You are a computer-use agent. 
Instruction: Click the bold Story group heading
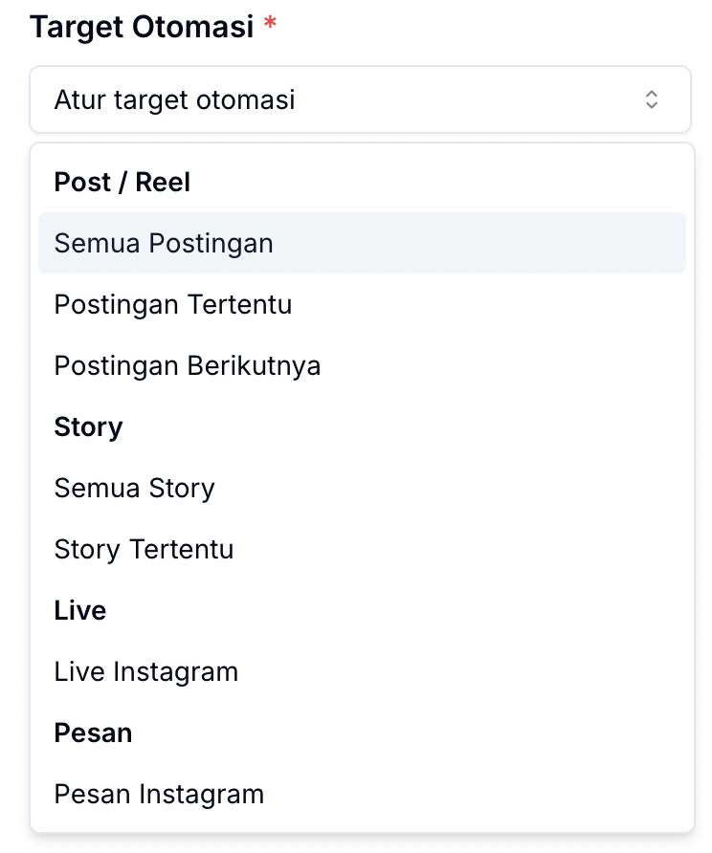(89, 426)
